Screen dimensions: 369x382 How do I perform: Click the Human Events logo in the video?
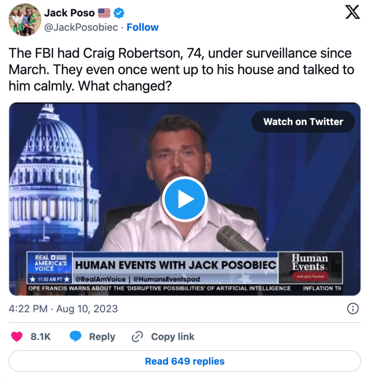pos(310,267)
